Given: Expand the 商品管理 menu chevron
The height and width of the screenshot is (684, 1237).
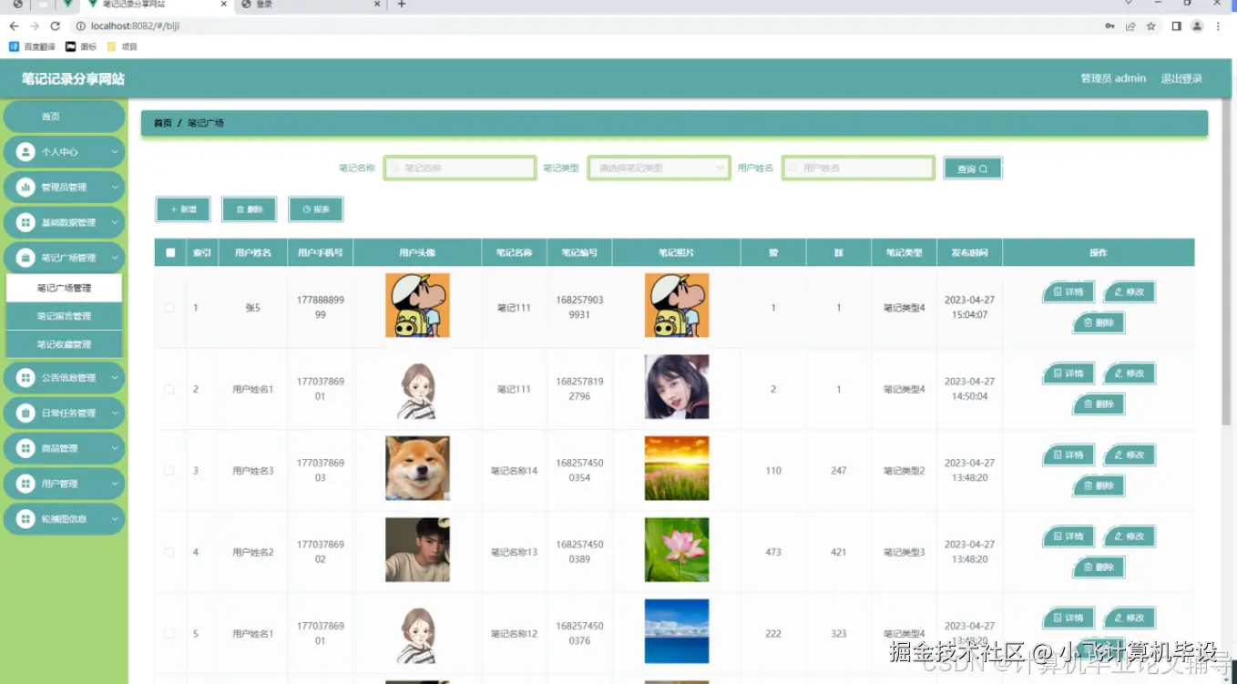Looking at the screenshot, I should 115,449.
